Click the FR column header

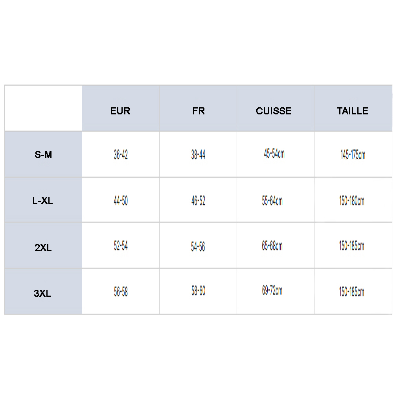point(199,111)
